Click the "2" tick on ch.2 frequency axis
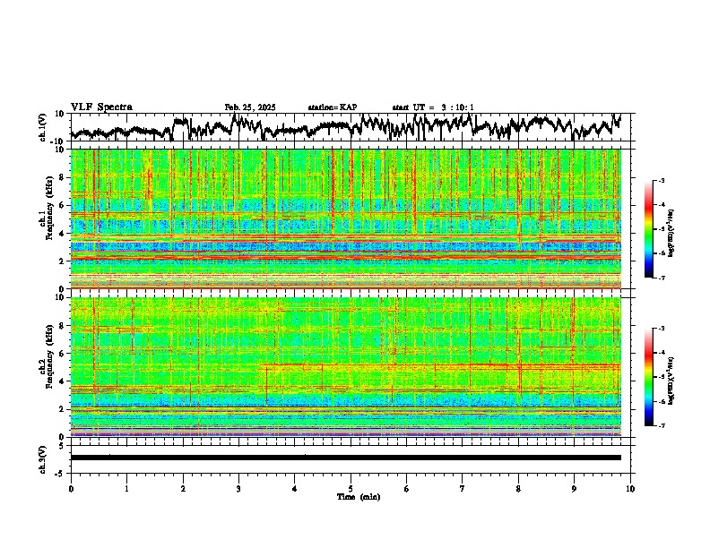The height and width of the screenshot is (548, 710). [x=62, y=409]
